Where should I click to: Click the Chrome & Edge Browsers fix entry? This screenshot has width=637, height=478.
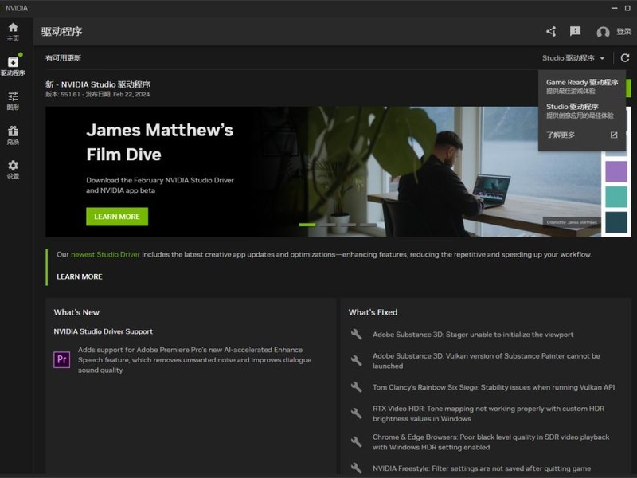490,442
